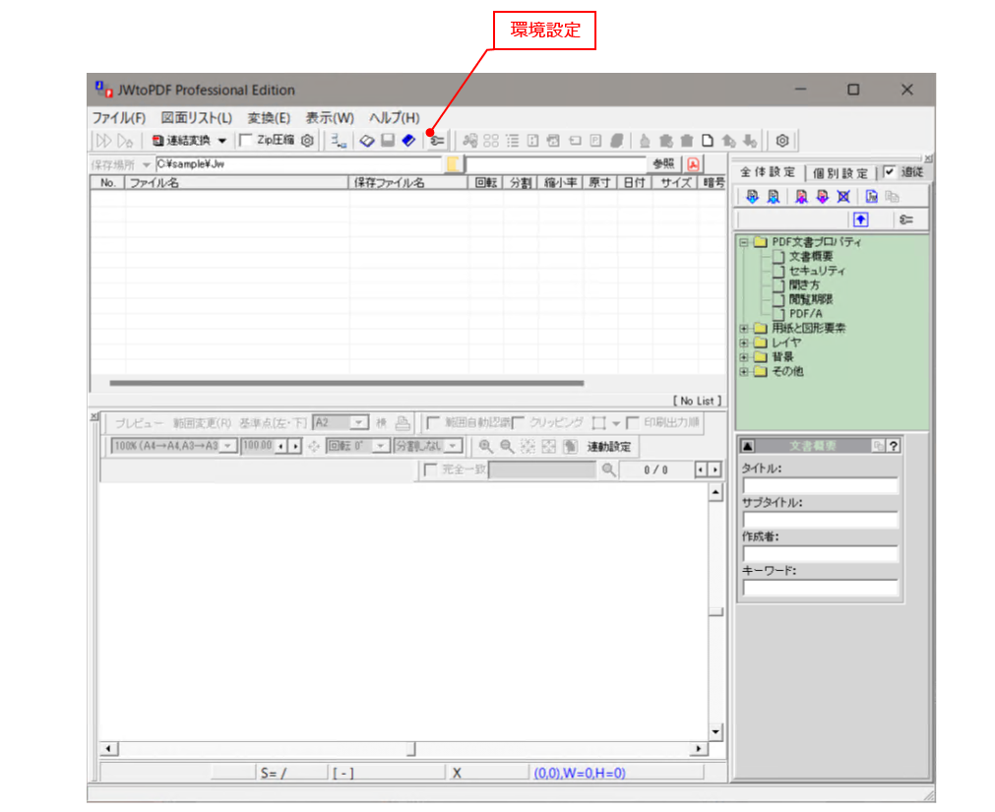Open the 連結変換 dropdown arrow
Screen dimensions: 995x812
coord(222,141)
